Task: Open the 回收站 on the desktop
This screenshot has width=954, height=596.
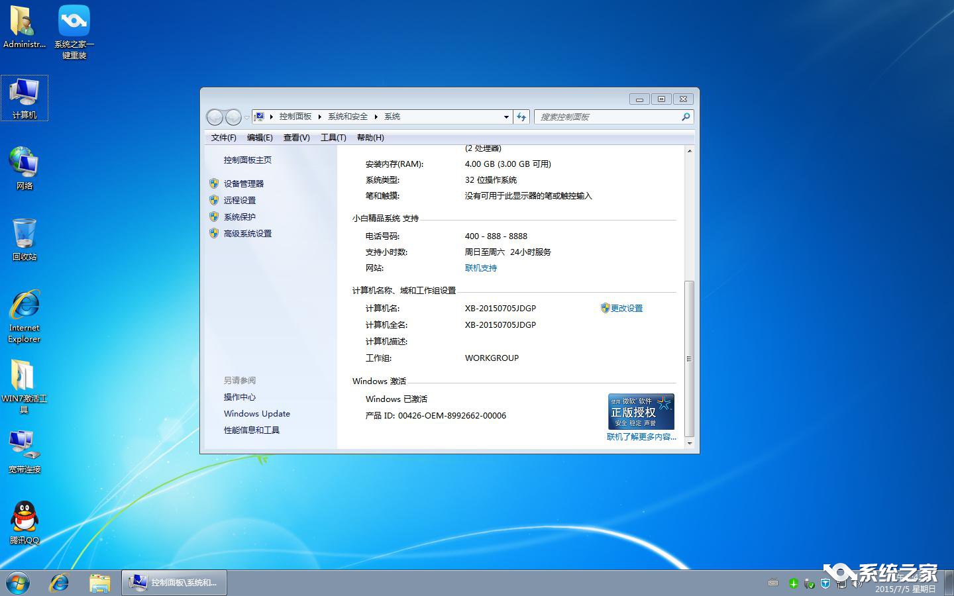Action: [24, 238]
